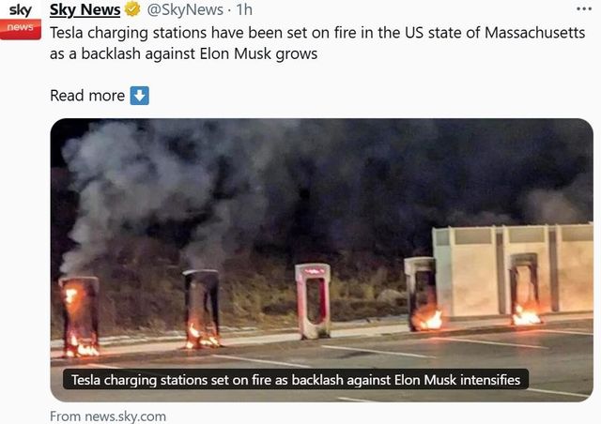Click the gold verified badge
This screenshot has height=424, width=601.
pos(132,9)
